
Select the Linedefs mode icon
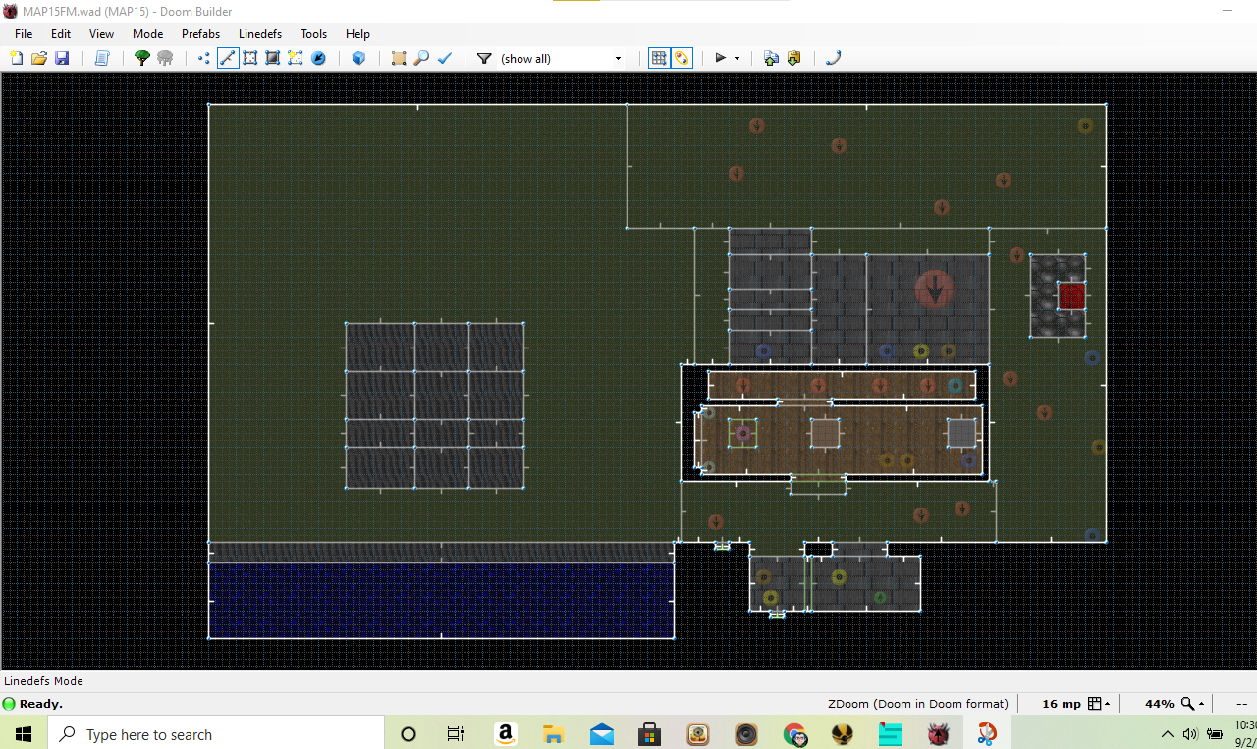(x=228, y=58)
